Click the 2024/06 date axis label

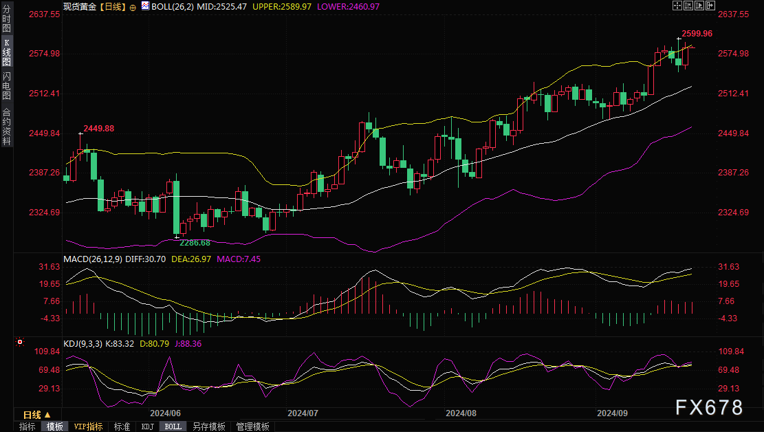coord(165,413)
